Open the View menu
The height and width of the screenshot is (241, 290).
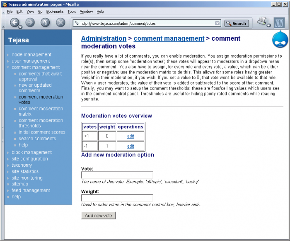point(30,12)
